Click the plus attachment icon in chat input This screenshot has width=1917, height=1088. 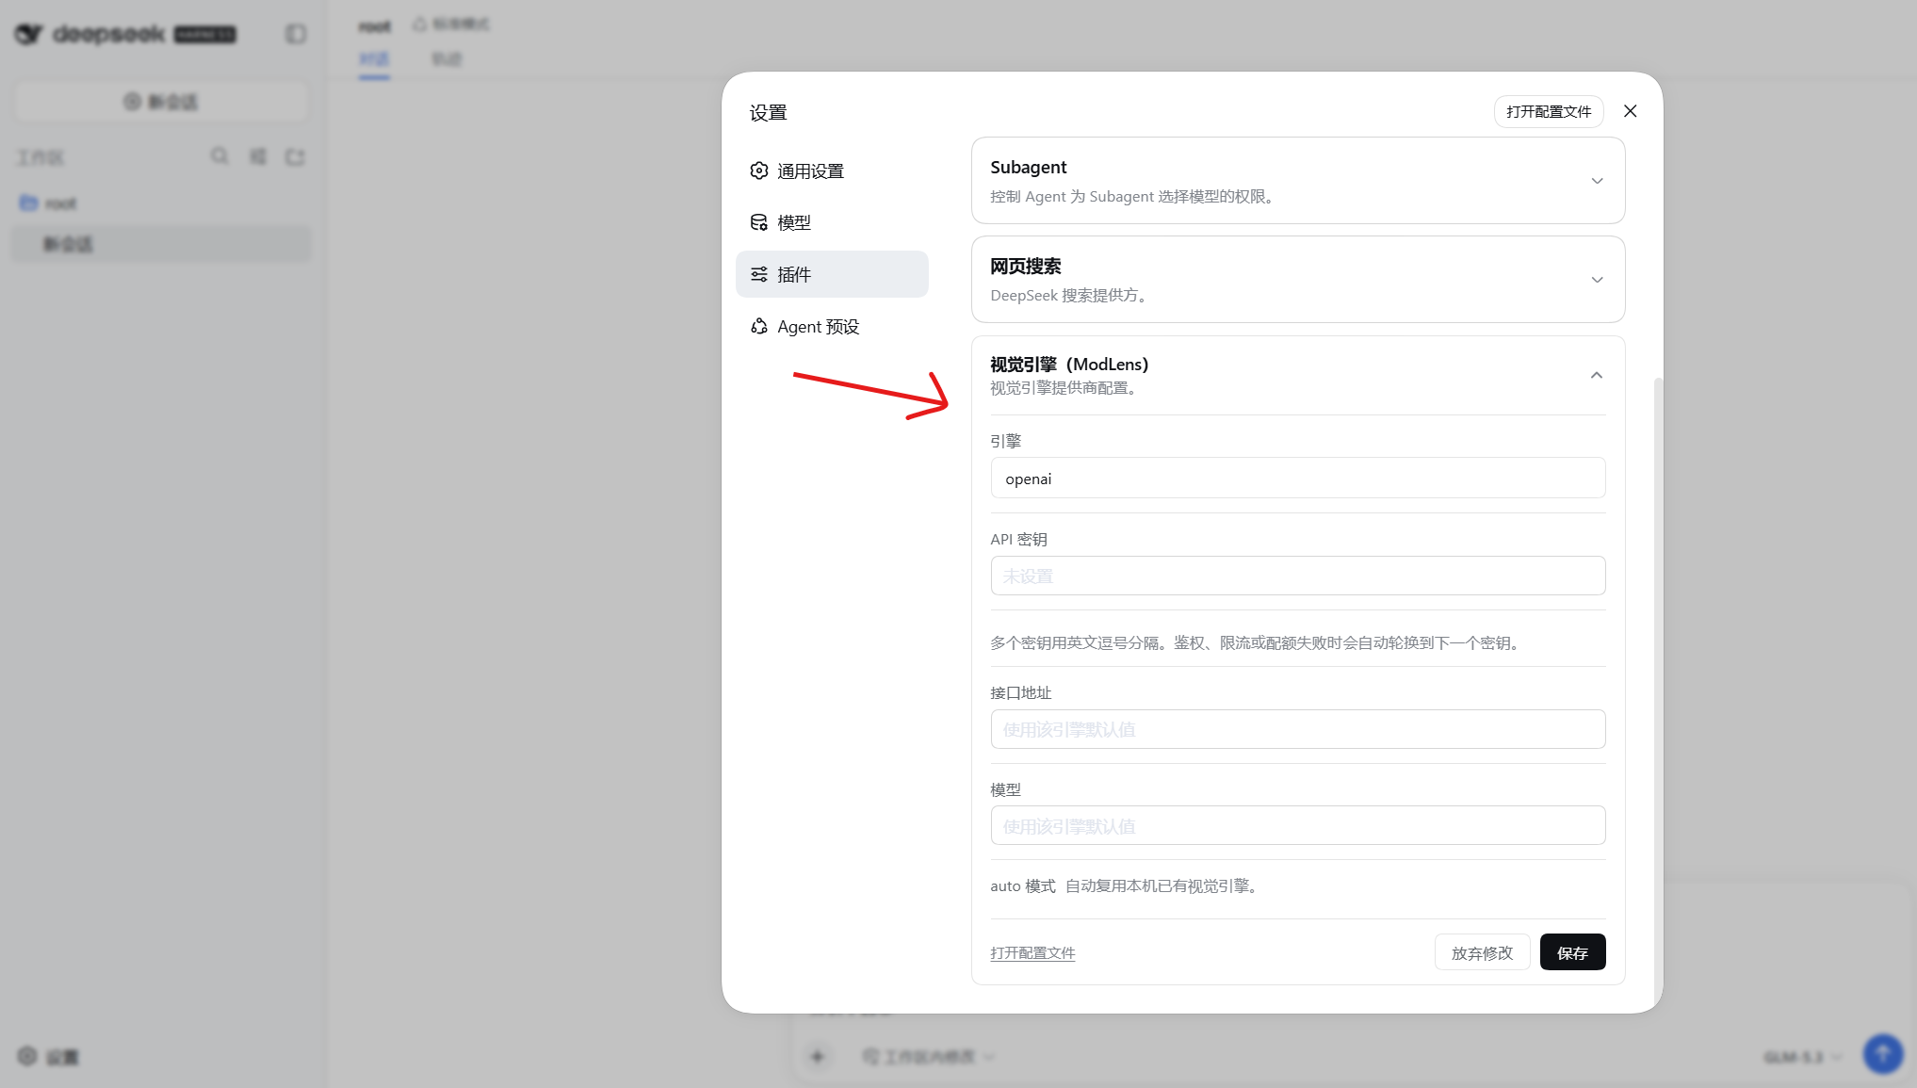tap(817, 1057)
